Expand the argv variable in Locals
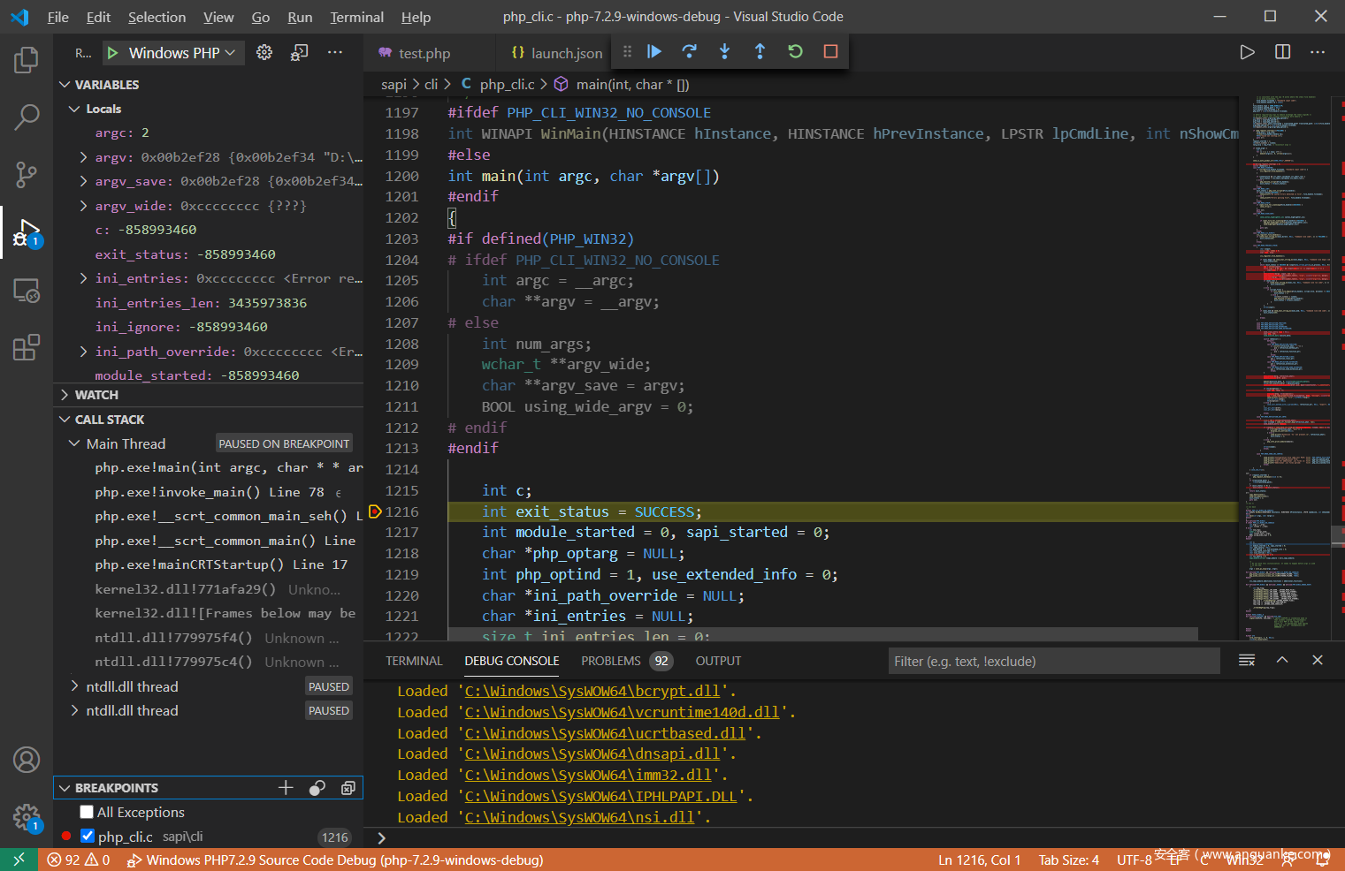The height and width of the screenshot is (871, 1345). point(83,157)
